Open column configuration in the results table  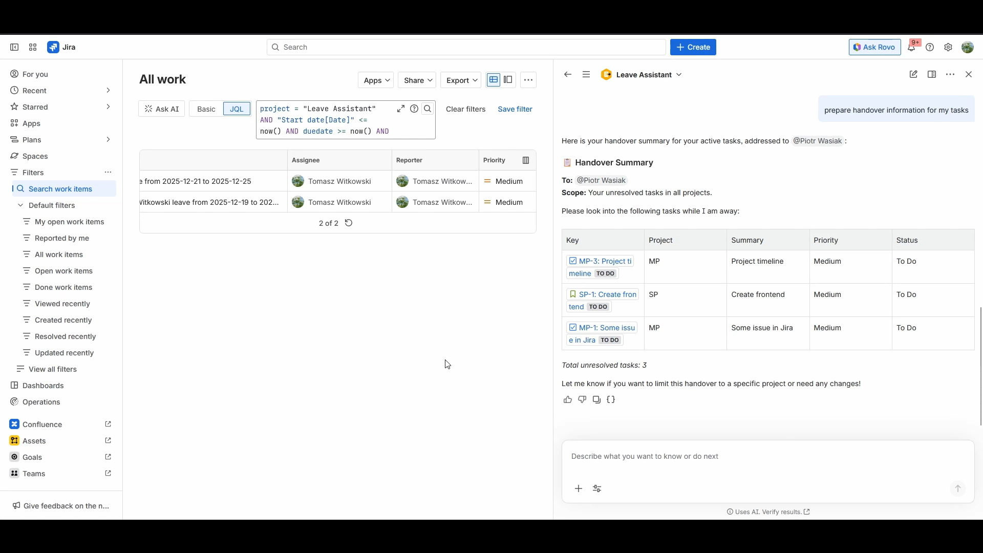[x=526, y=161]
